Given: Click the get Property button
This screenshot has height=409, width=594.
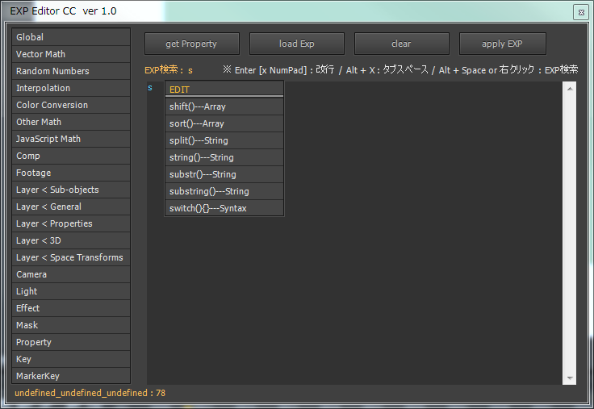Looking at the screenshot, I should click(192, 44).
